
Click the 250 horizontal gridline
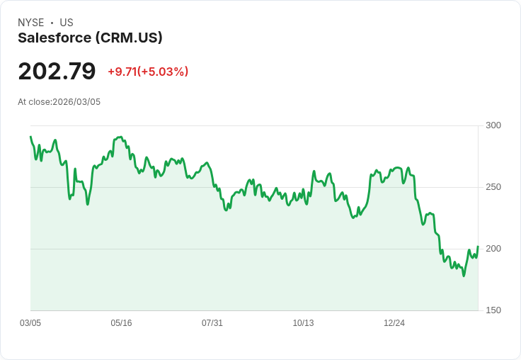pos(254,187)
